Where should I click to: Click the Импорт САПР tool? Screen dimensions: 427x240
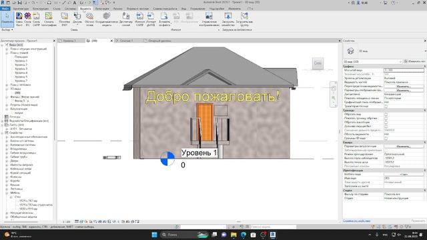[x=139, y=19]
